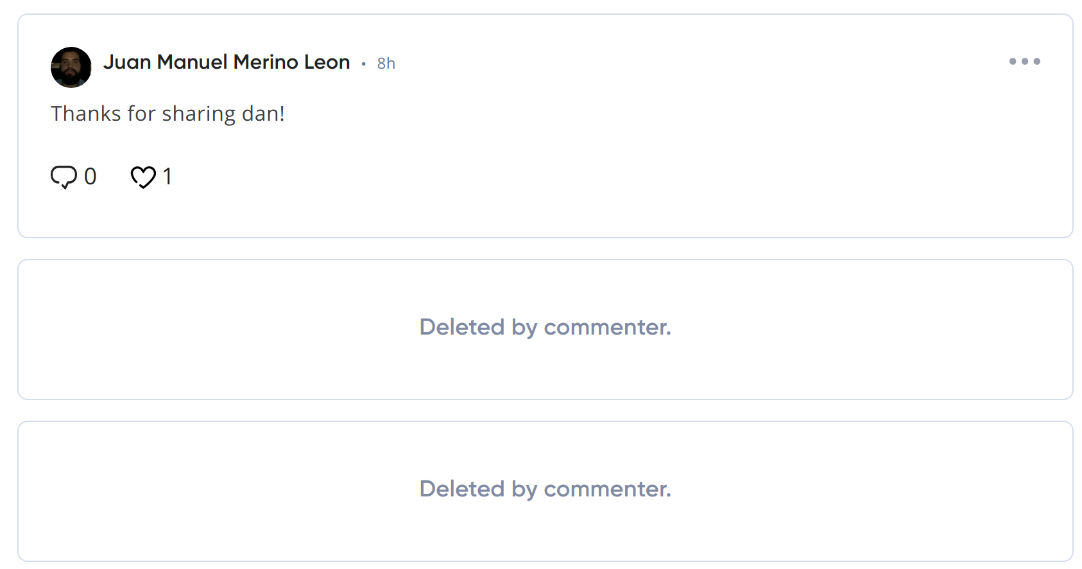Click the word Thanks in the comment

point(86,114)
